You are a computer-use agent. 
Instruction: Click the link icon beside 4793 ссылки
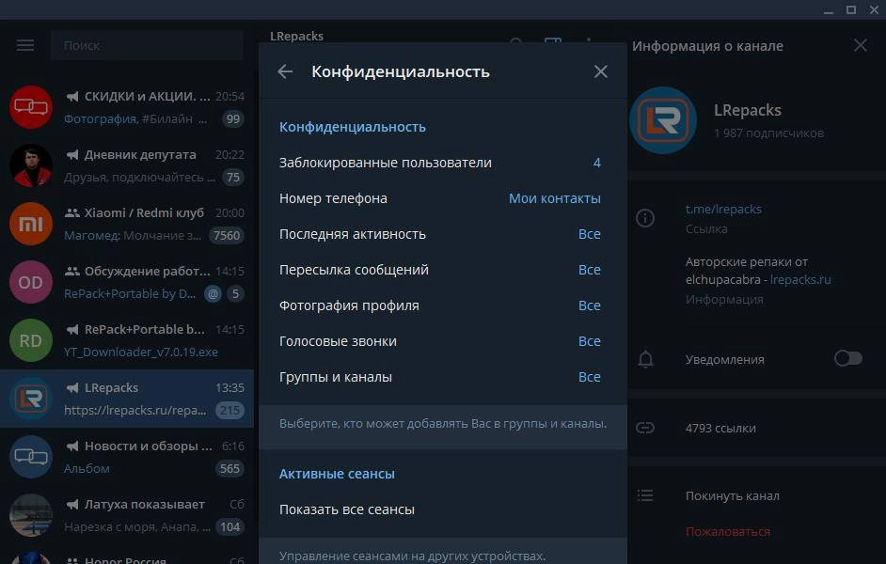(645, 428)
